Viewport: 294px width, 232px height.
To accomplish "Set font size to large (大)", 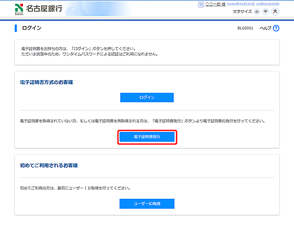I will pos(275,12).
